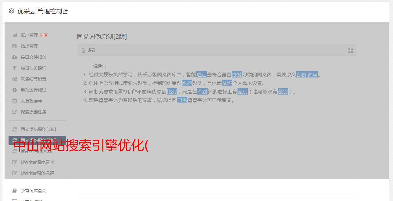Click the book icon beside 公有词库查询

pos(14,191)
